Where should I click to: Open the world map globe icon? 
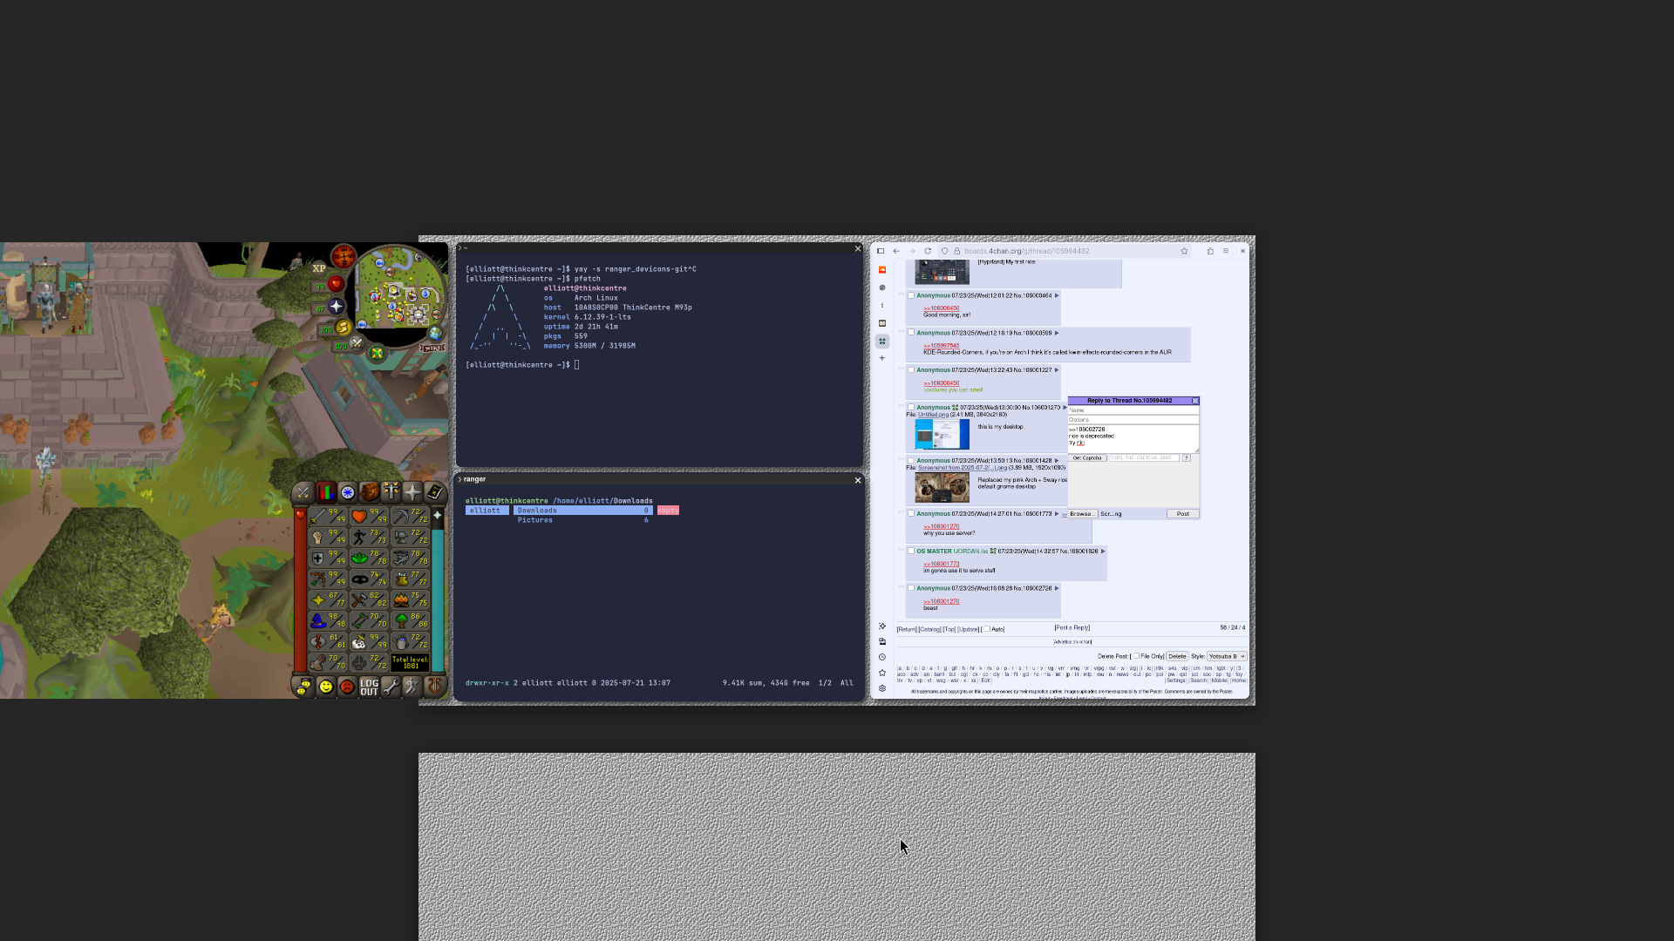(435, 334)
